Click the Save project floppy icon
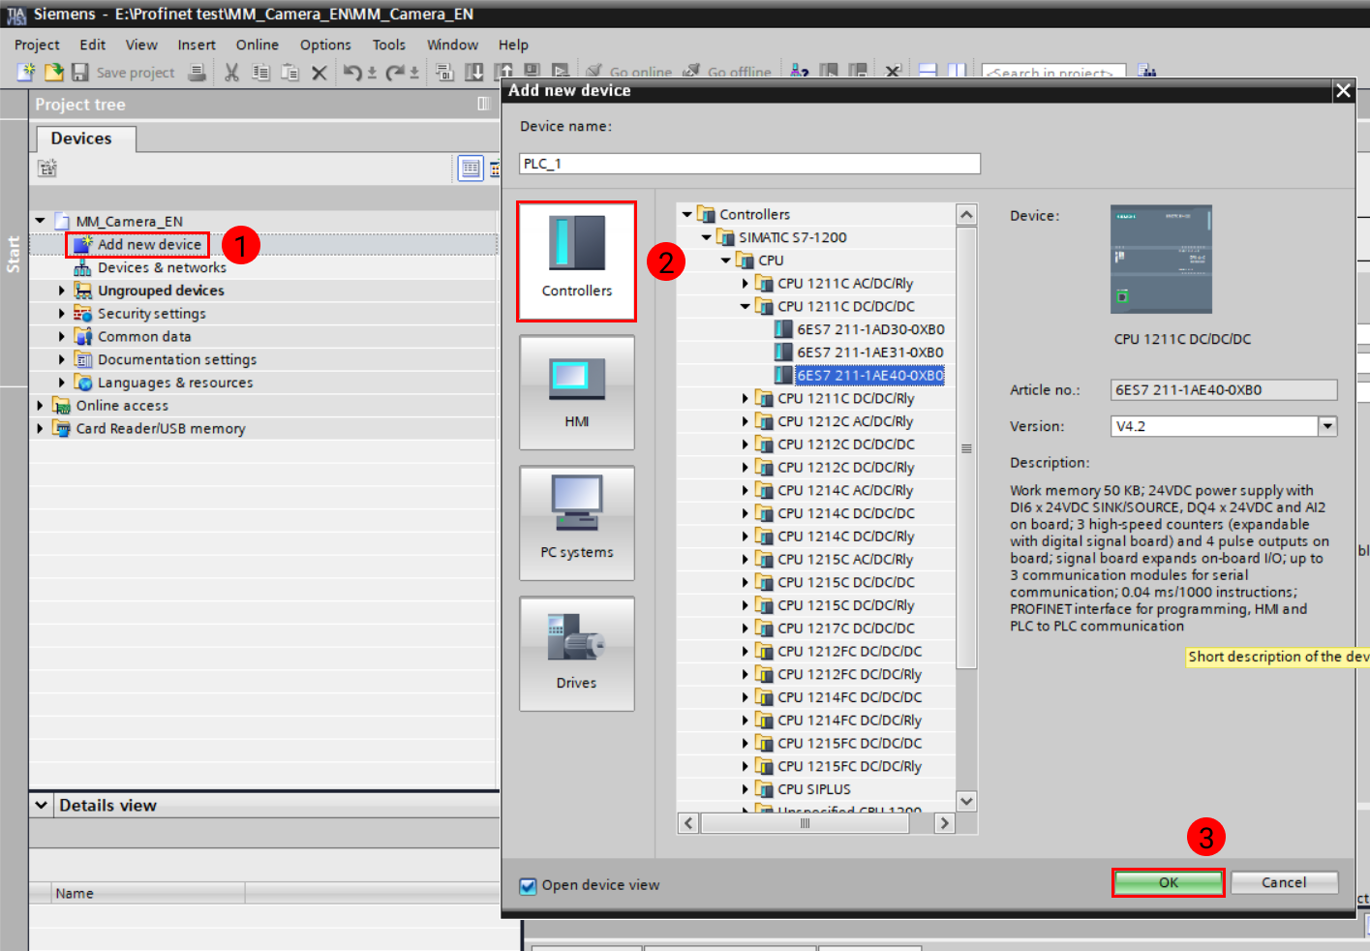Image resolution: width=1370 pixels, height=951 pixels. tap(80, 72)
